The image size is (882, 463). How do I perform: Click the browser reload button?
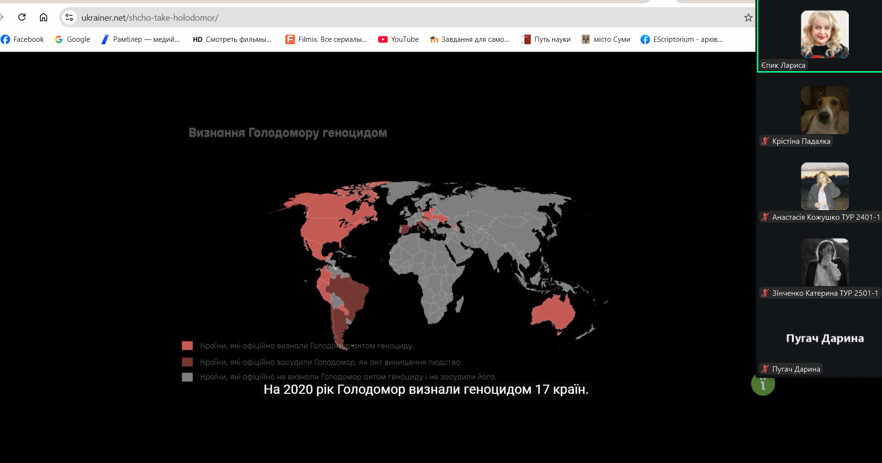[x=22, y=17]
